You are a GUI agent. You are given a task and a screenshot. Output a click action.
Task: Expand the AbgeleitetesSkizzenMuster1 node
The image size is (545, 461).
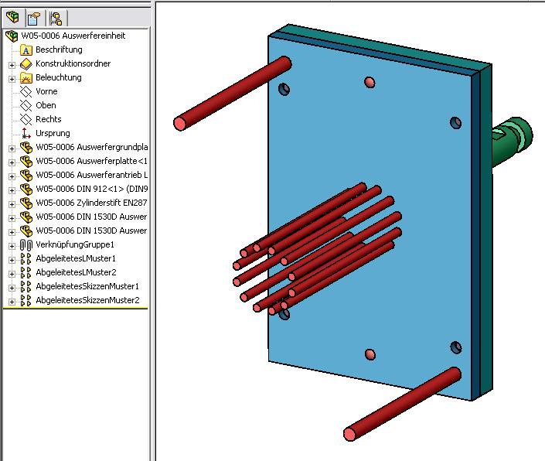pos(12,288)
